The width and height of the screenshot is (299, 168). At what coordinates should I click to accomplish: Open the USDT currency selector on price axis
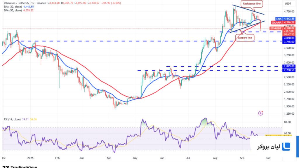(288, 3)
